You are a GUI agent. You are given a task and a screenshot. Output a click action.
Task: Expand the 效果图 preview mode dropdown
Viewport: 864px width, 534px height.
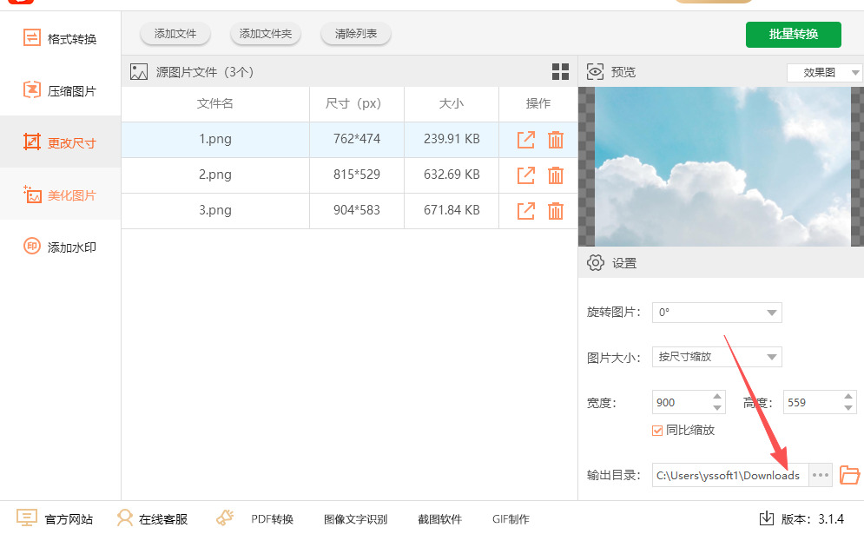[x=825, y=73]
